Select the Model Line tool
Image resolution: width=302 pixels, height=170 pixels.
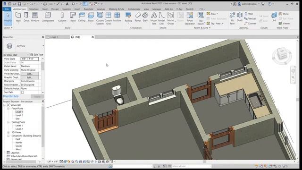[161, 18]
